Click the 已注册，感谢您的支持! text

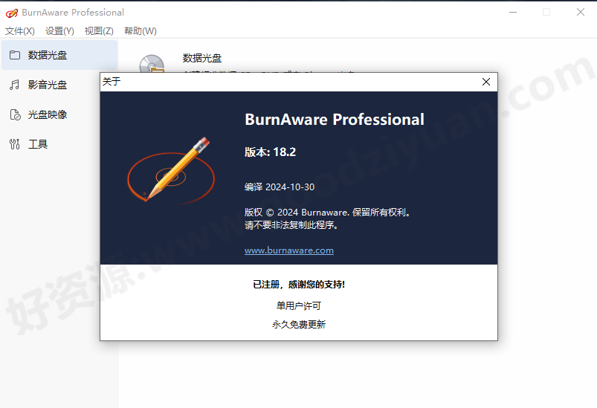click(x=299, y=285)
